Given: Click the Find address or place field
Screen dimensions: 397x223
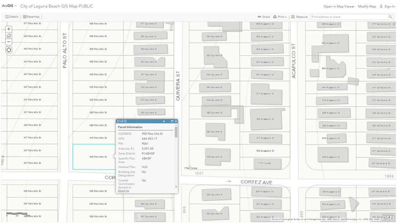Looking at the screenshot, I should click(x=349, y=17).
